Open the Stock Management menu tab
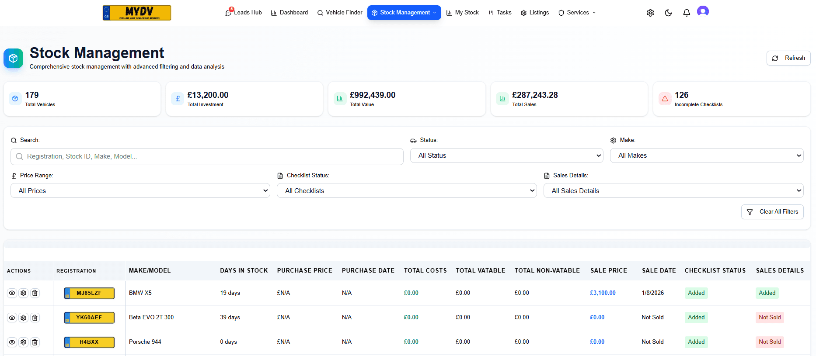The width and height of the screenshot is (816, 356). pyautogui.click(x=404, y=13)
